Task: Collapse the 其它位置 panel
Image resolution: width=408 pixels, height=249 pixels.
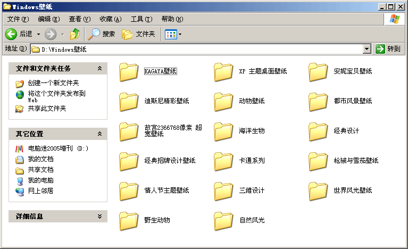Action: pyautogui.click(x=99, y=134)
